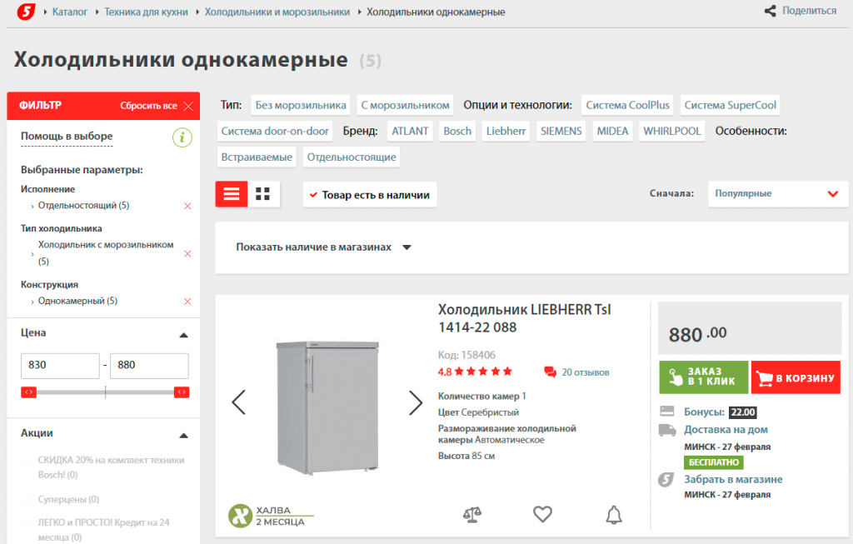Toggle the Товар есть в наличии filter

pos(370,195)
